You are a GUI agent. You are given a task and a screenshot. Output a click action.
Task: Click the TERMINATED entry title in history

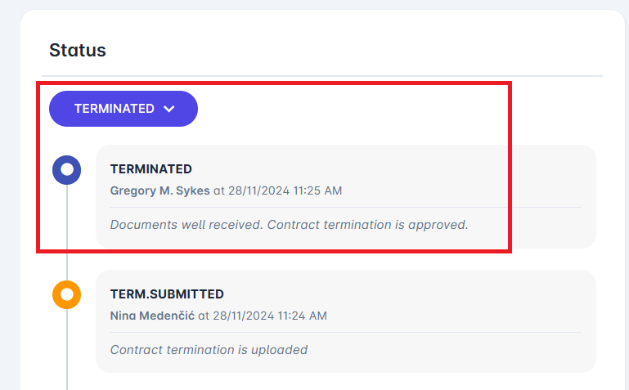[x=151, y=169]
